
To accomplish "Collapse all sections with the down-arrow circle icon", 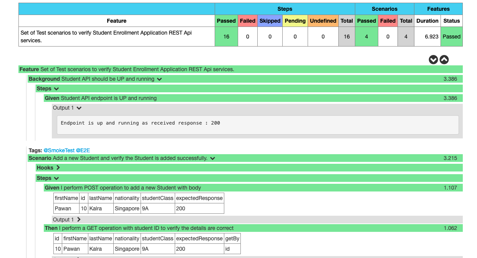I will click(433, 60).
